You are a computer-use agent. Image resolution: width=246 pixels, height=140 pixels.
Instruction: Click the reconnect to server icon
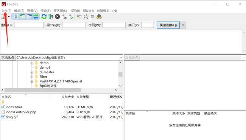[x=71, y=17]
